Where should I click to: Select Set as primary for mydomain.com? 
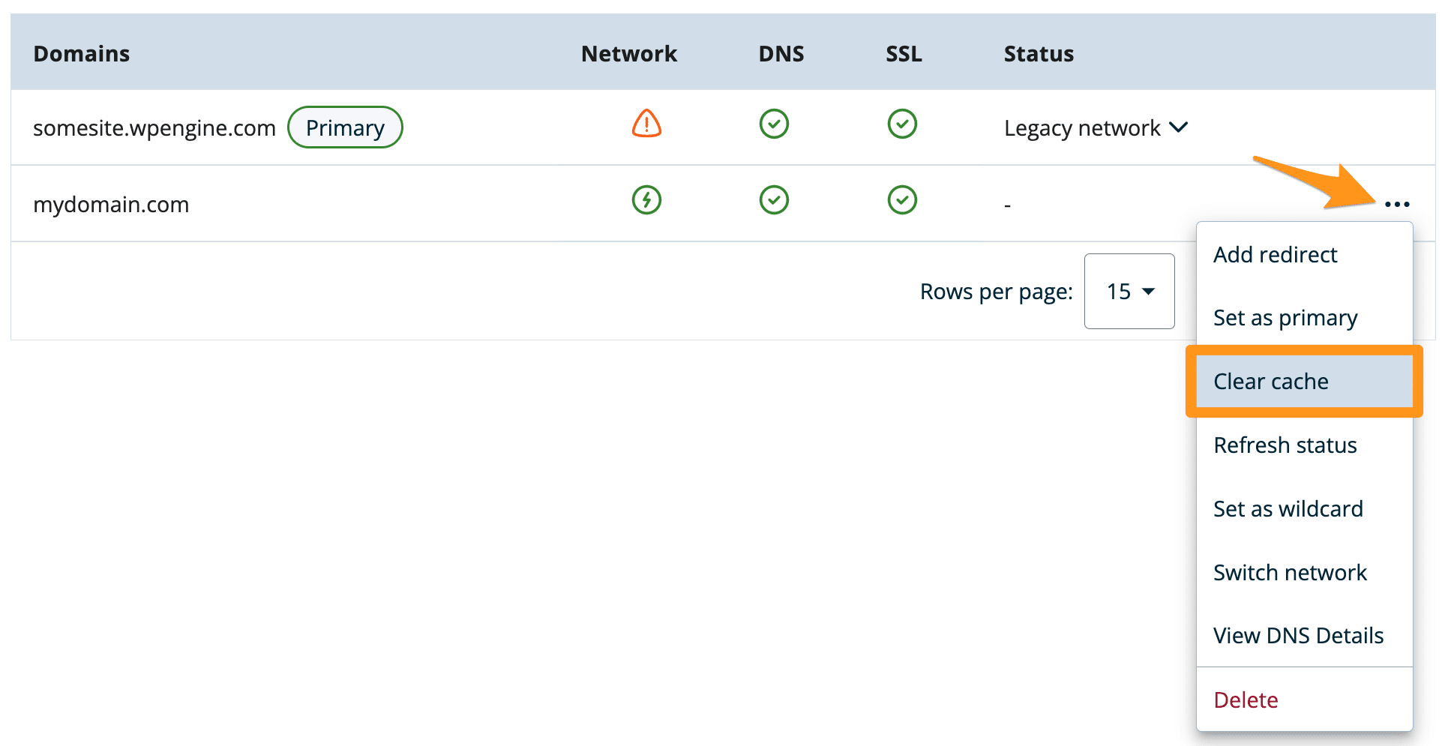[x=1285, y=317]
